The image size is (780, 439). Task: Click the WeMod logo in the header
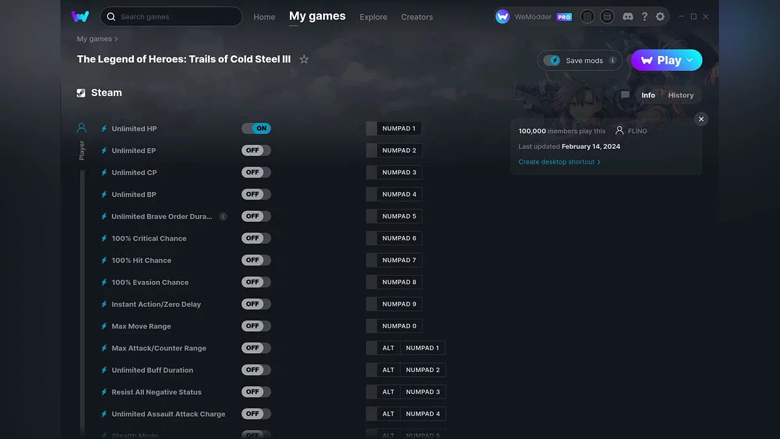tap(80, 16)
